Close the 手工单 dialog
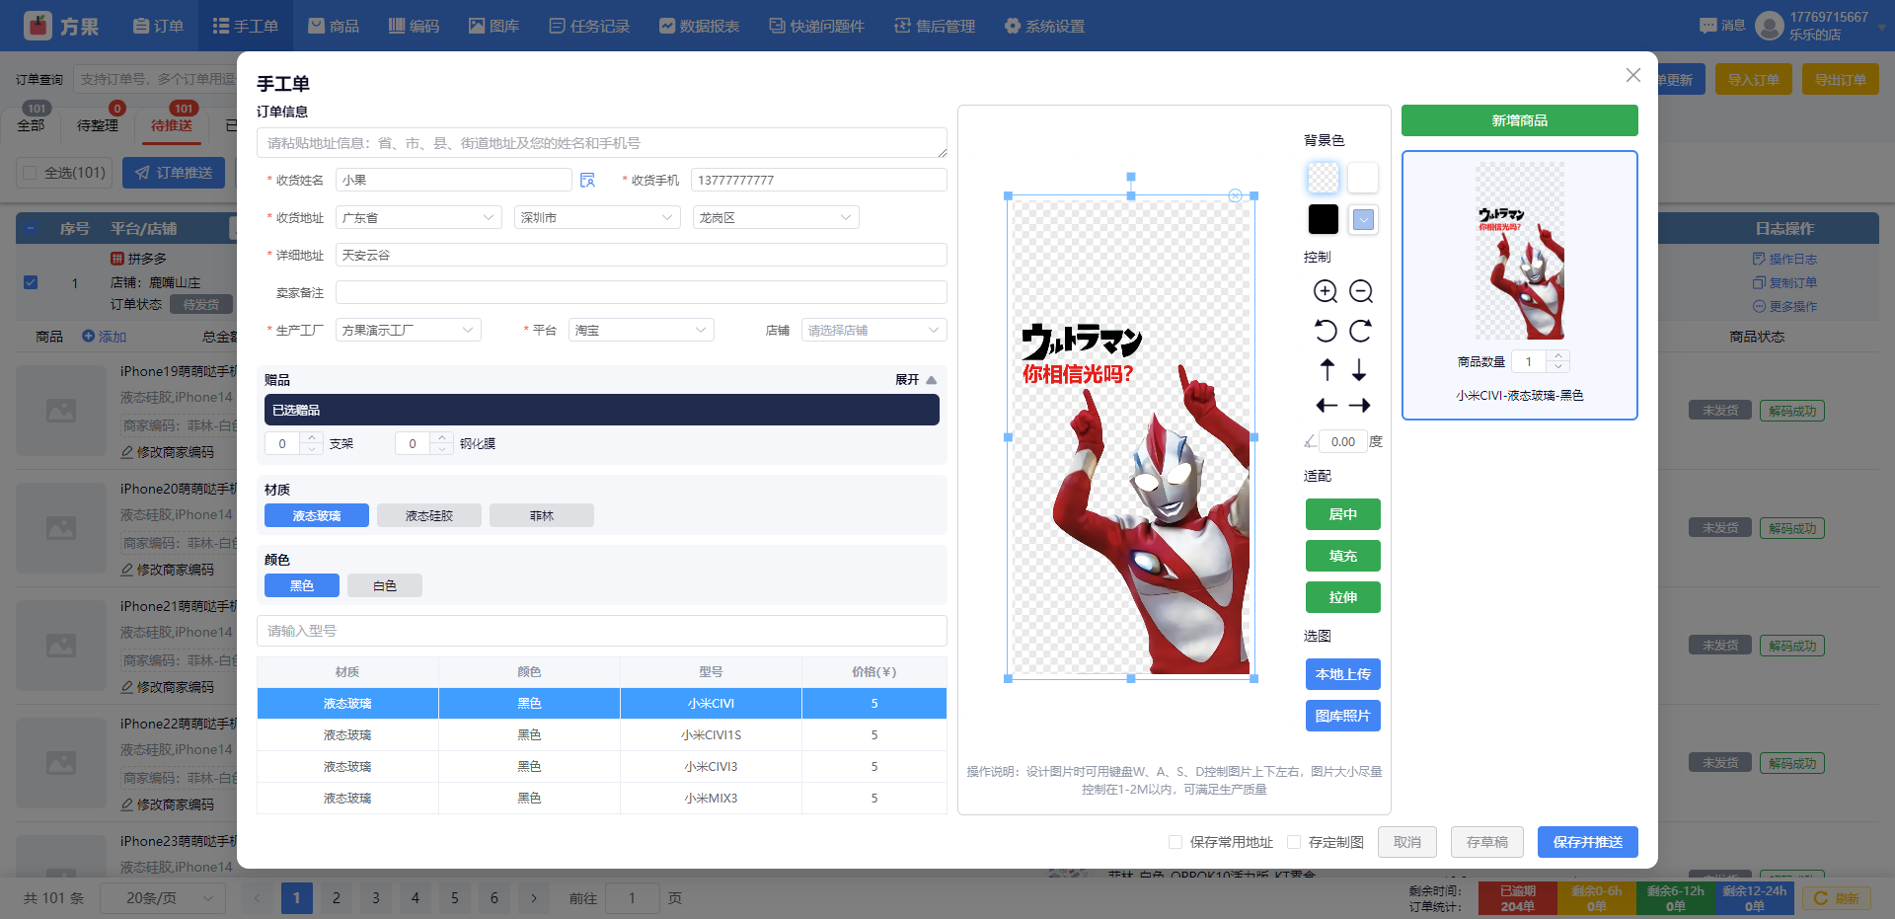The height and width of the screenshot is (919, 1895). coord(1633,75)
